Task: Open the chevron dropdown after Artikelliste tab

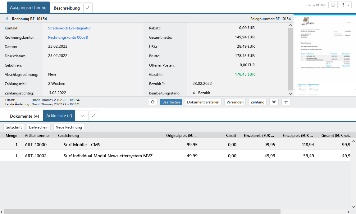Action: coord(82,116)
